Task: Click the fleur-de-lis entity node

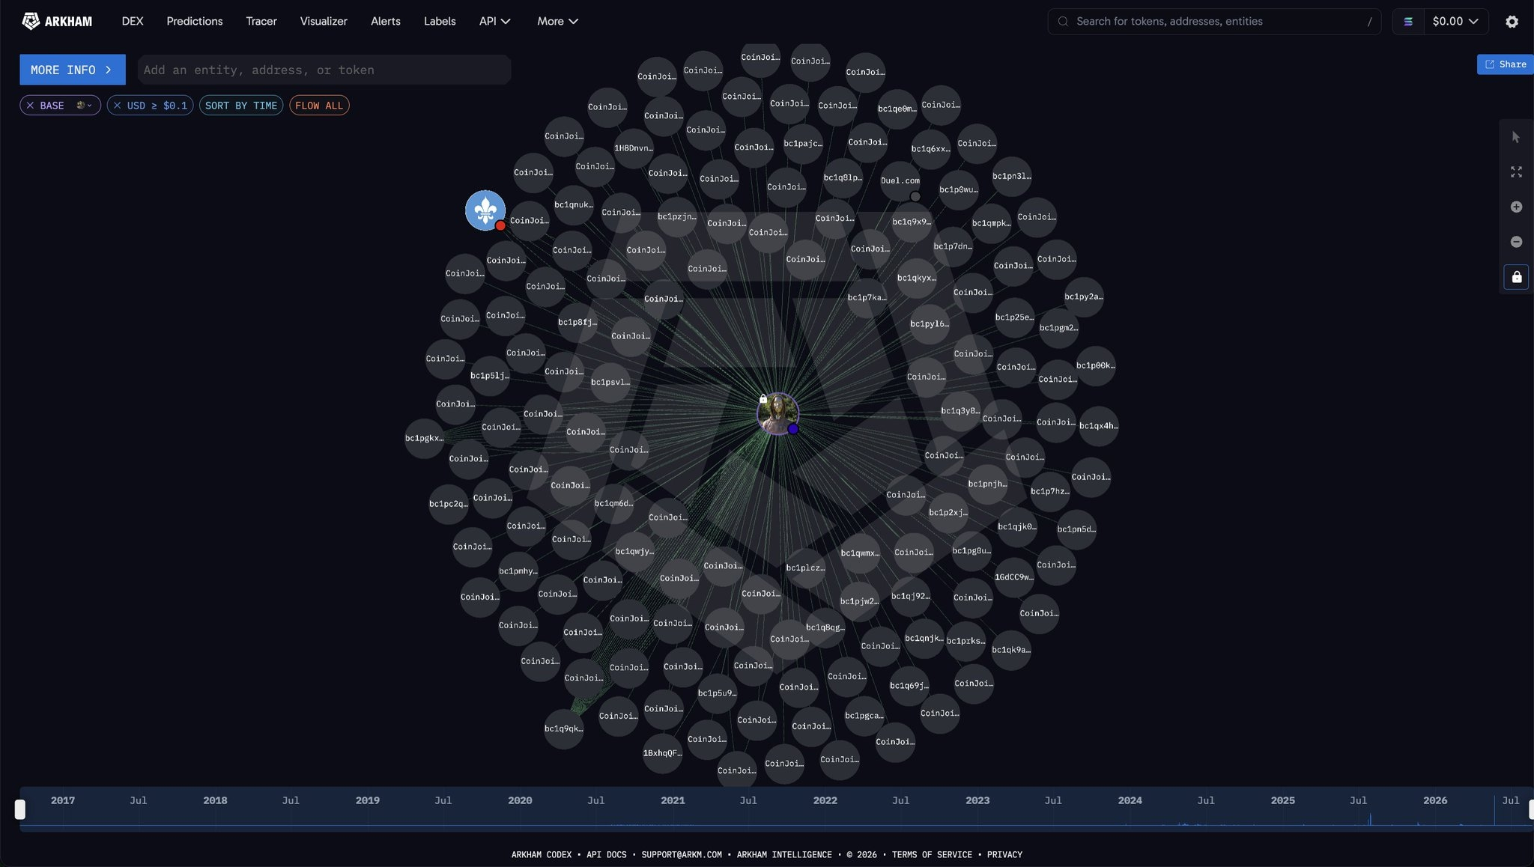Action: (x=485, y=210)
